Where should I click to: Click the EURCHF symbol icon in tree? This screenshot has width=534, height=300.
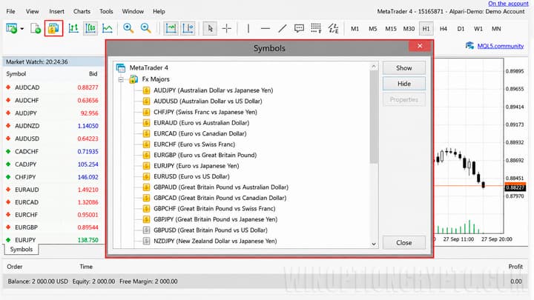146,144
